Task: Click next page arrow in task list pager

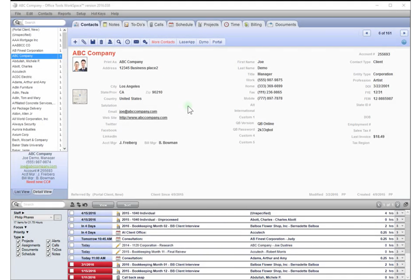Action: [x=398, y=205]
